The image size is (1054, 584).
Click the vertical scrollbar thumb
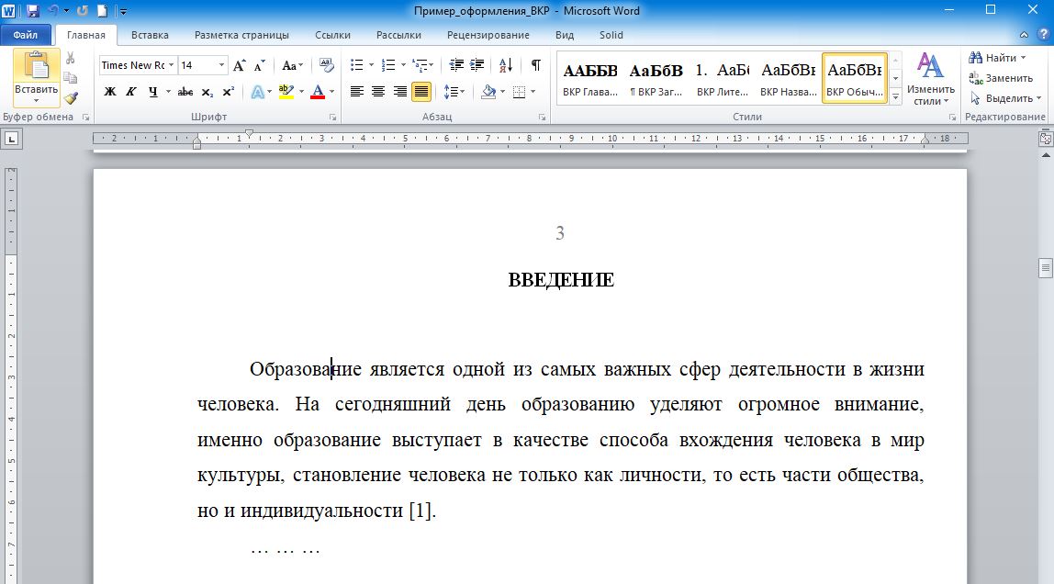(1045, 267)
